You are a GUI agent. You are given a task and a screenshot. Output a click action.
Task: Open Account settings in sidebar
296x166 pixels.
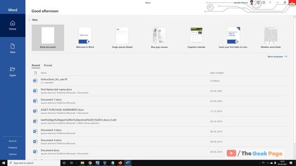pyautogui.click(x=12, y=141)
